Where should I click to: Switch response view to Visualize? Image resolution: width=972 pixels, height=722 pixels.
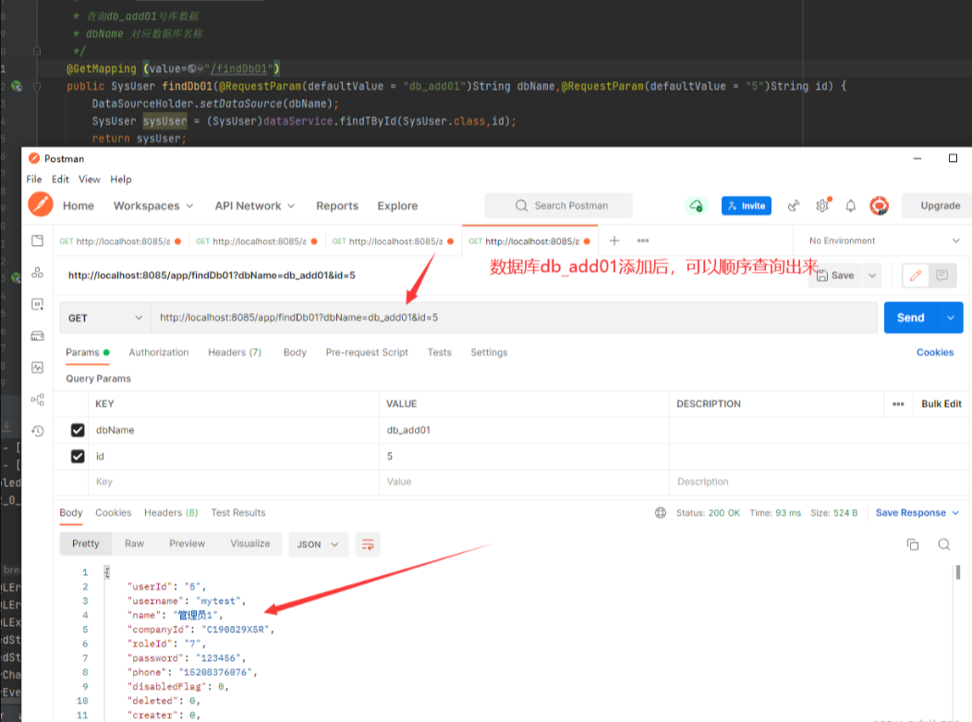pyautogui.click(x=250, y=544)
